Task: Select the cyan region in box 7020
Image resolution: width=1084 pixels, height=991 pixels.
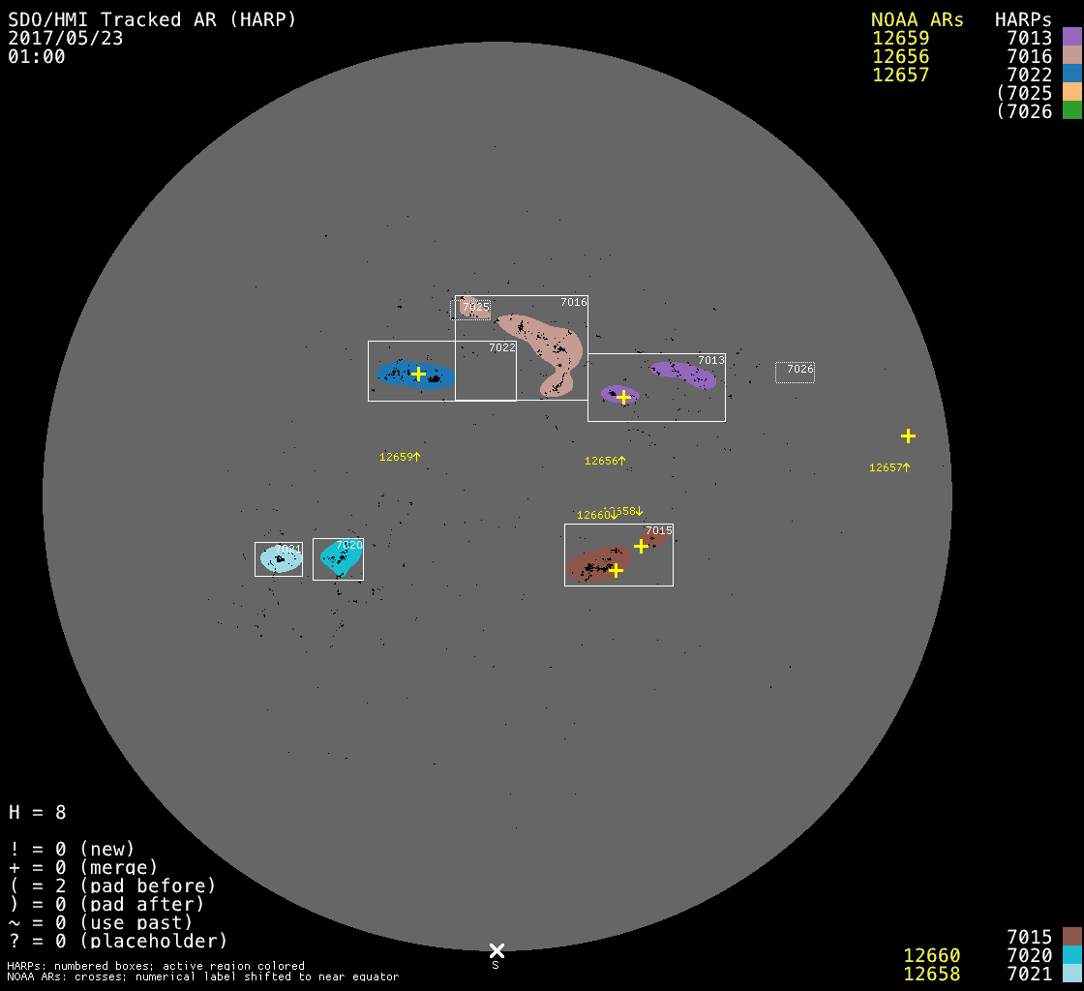Action: [339, 558]
